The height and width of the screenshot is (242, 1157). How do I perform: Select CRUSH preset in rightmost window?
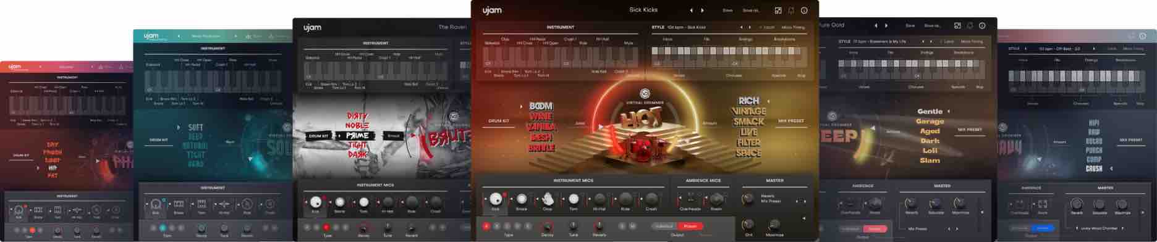1094,169
